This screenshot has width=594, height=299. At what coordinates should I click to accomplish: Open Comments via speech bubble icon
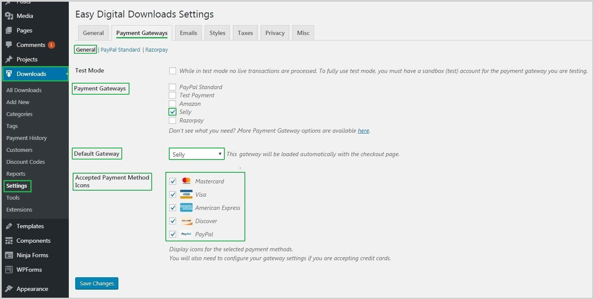point(9,45)
